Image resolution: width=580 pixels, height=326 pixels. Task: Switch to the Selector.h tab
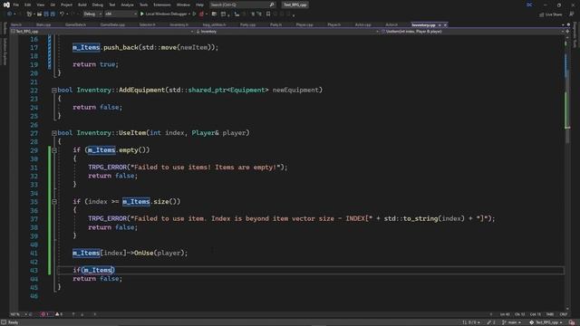[x=147, y=24]
